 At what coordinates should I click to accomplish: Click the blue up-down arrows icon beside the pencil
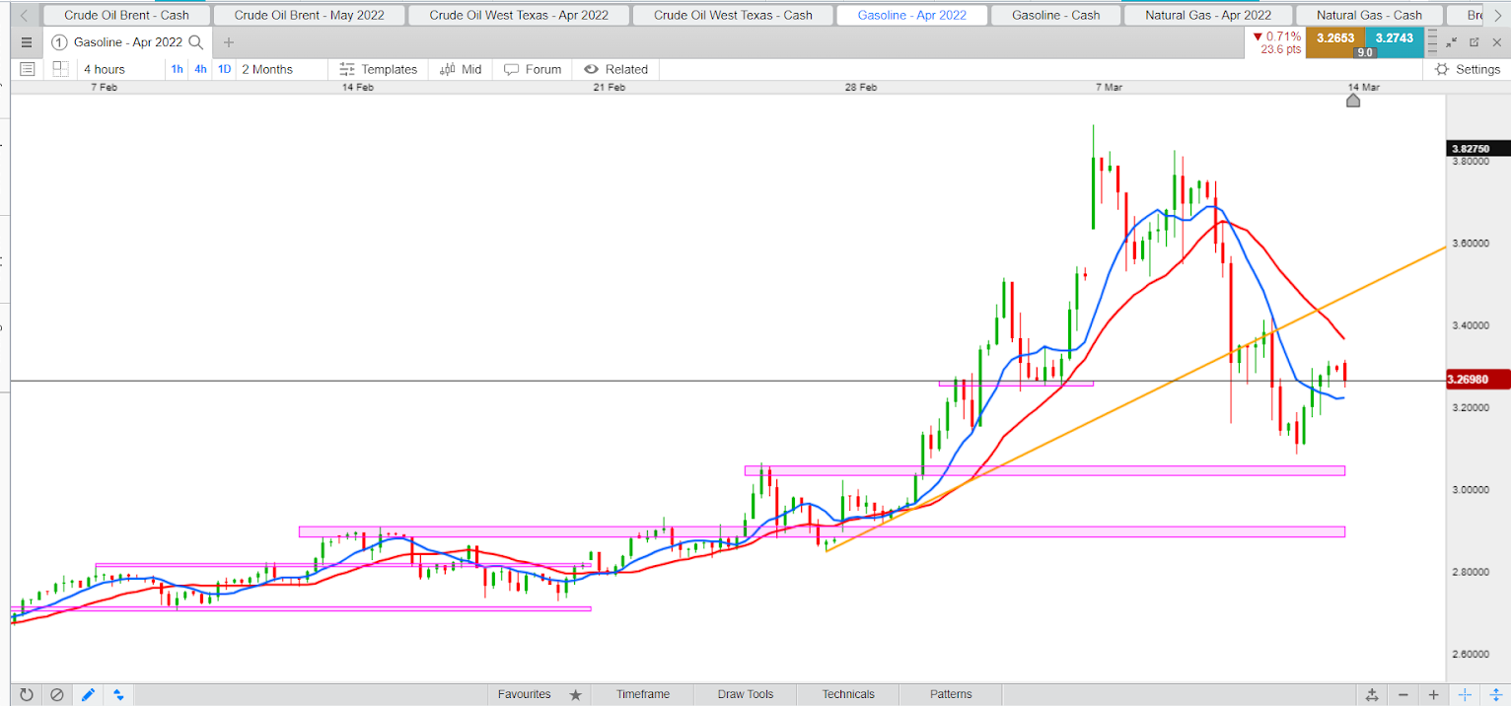[118, 694]
